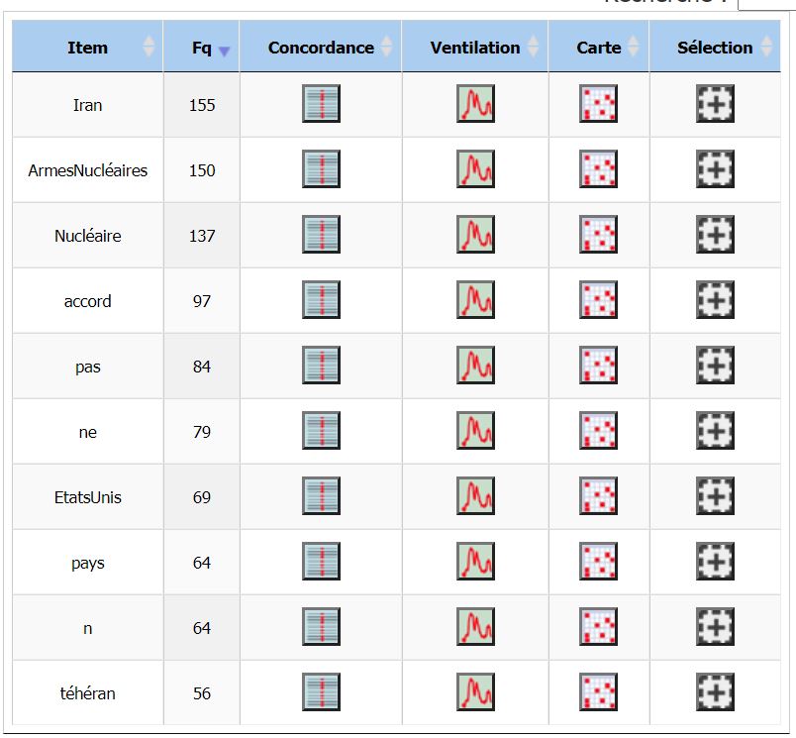Sort by the Fq column arrow
This screenshot has height=738, width=796.
(x=224, y=51)
